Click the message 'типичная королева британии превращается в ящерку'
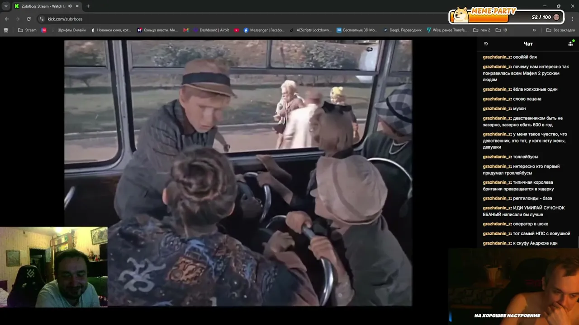 (518, 186)
